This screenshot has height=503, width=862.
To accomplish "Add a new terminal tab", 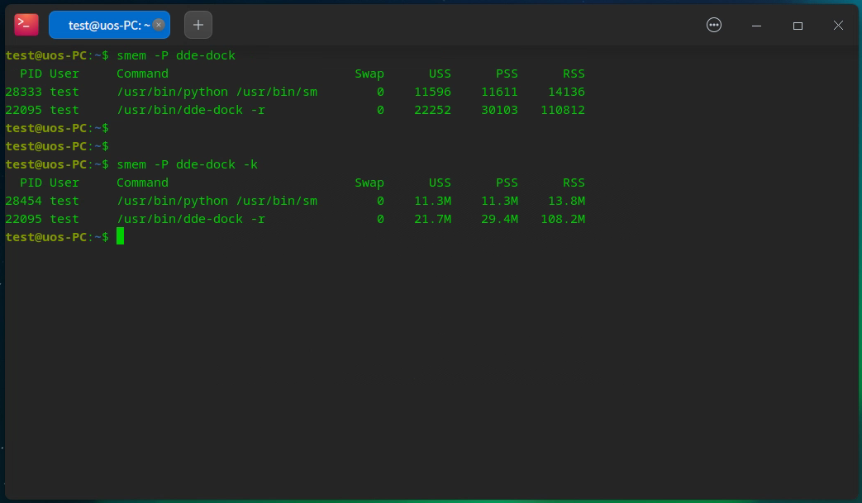I will (198, 25).
